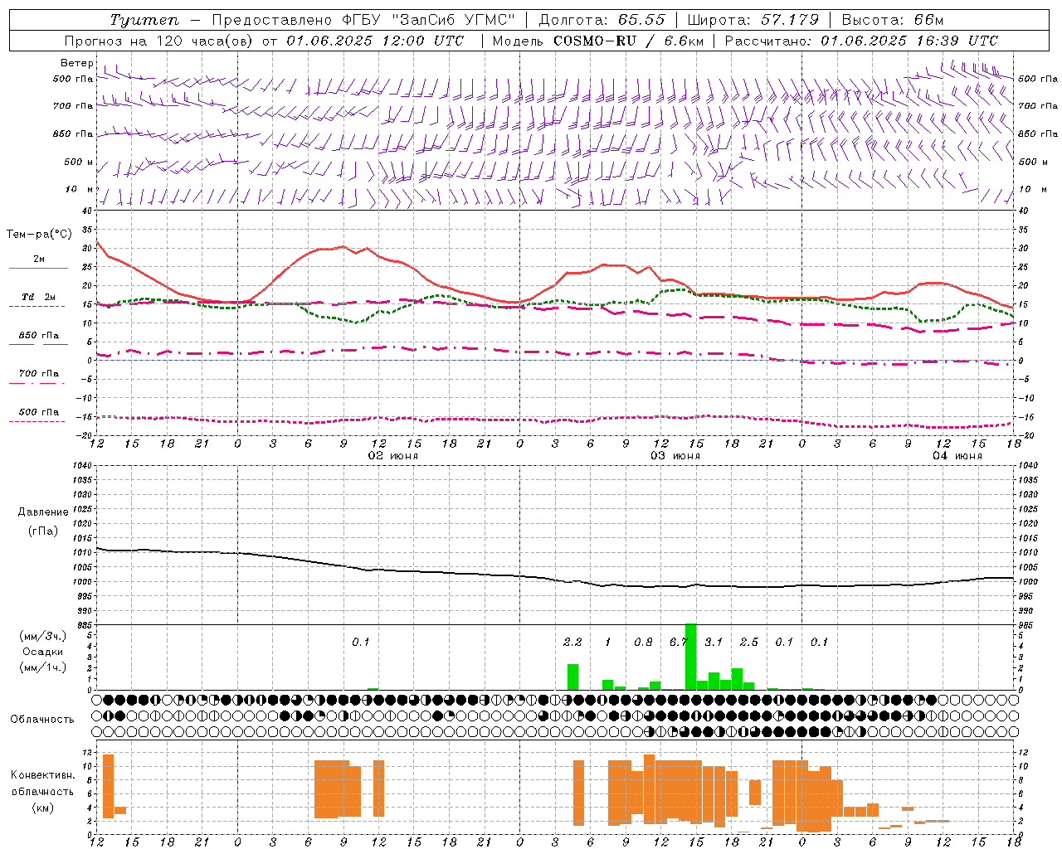Click the "Высота: 66м" header field
Screen dimensions: 1062x849
click(892, 20)
